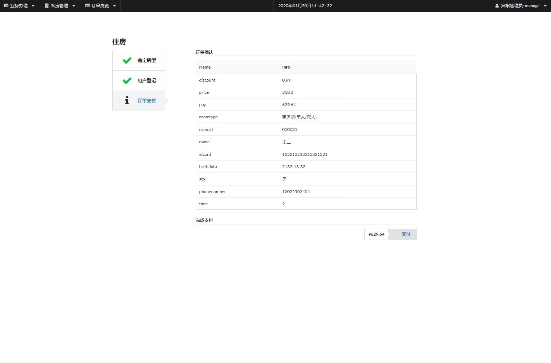Click the green checkmark beside 用户登记

[x=127, y=80]
